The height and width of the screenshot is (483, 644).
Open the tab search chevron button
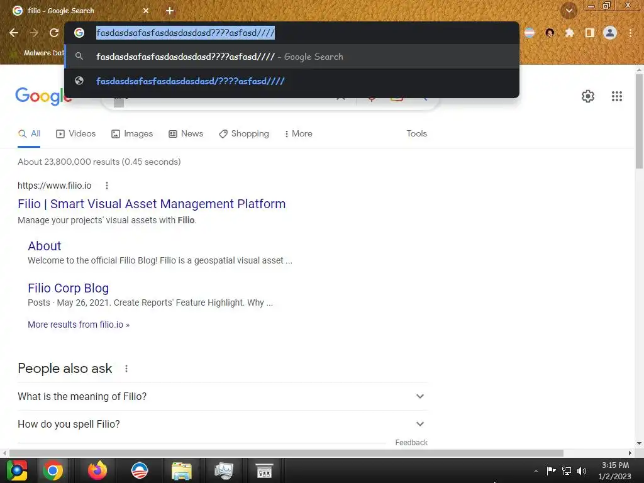click(569, 11)
